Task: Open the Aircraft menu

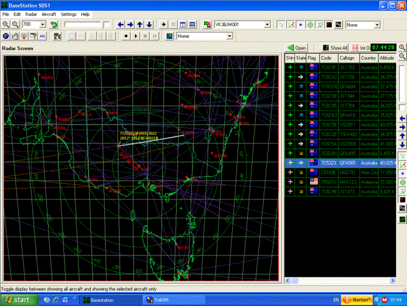Action: point(49,15)
